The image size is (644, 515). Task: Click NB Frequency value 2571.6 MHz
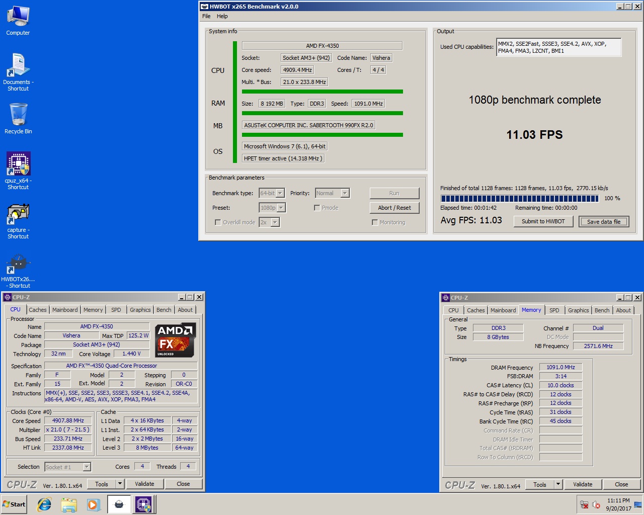pos(598,346)
